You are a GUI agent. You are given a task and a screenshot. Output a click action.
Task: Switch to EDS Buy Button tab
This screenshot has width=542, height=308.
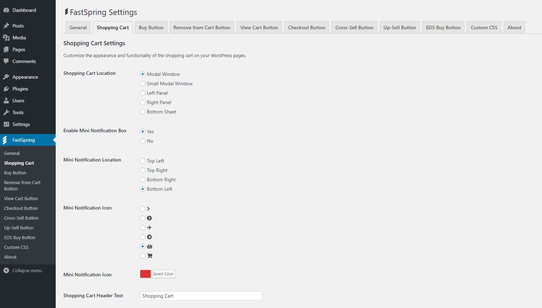click(443, 27)
